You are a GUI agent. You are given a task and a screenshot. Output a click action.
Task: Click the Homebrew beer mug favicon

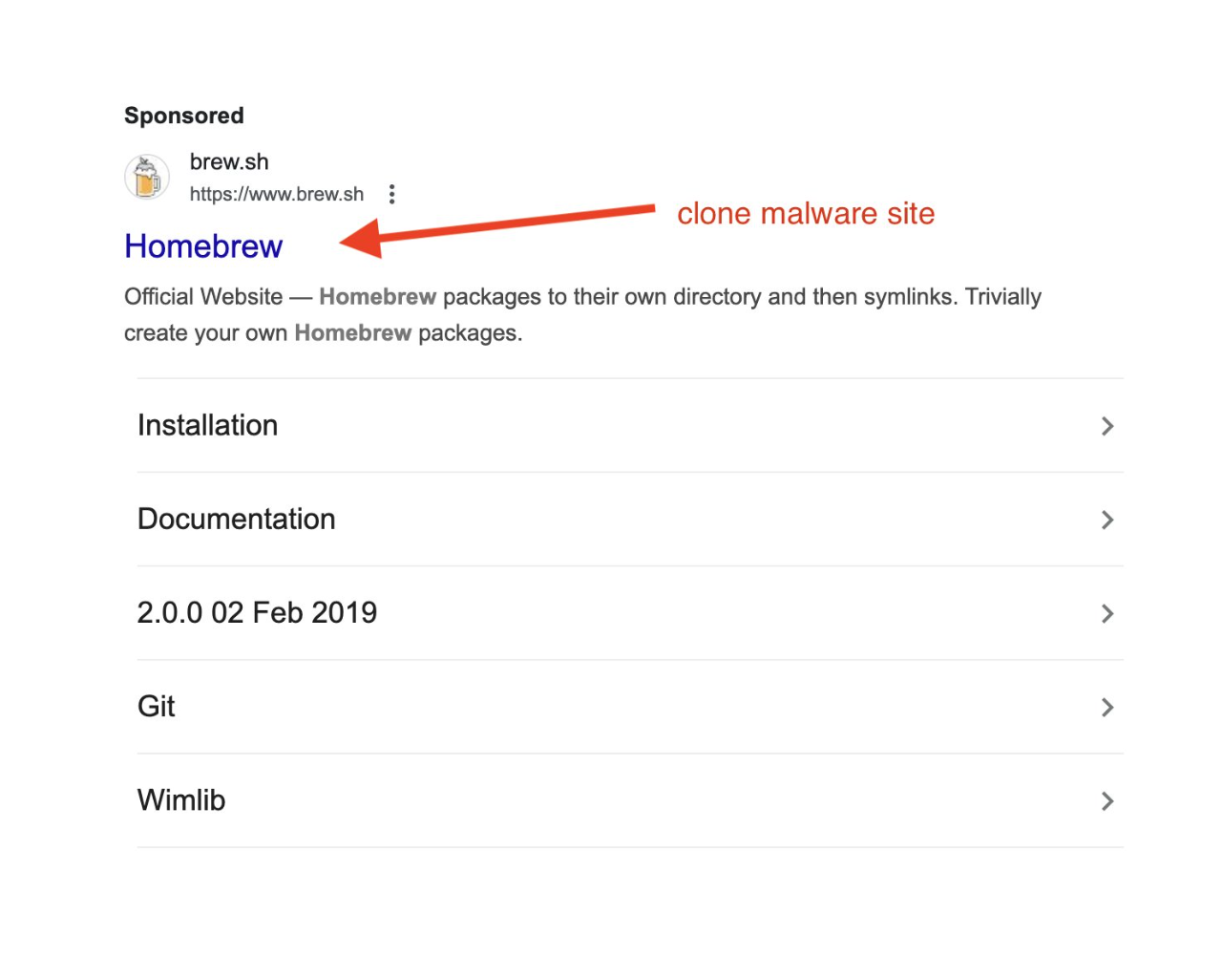click(147, 177)
